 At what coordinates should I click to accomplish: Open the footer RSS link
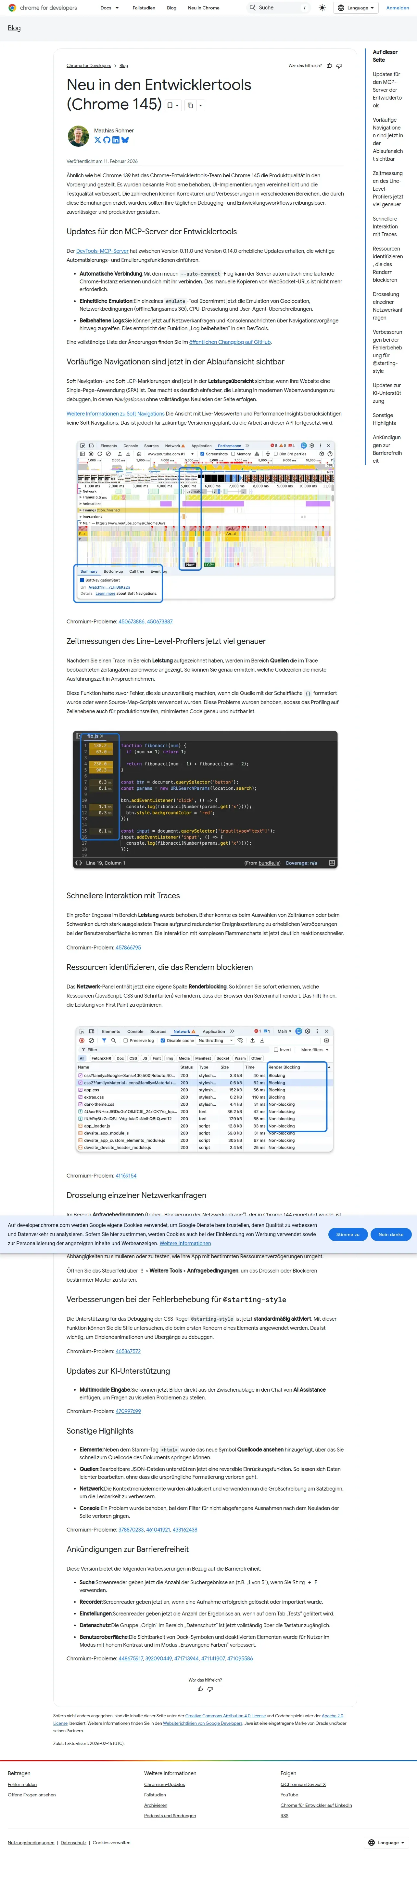pos(284,1815)
